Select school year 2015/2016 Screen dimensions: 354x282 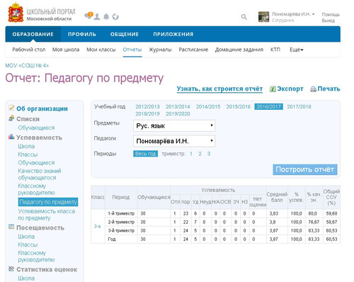(239, 107)
